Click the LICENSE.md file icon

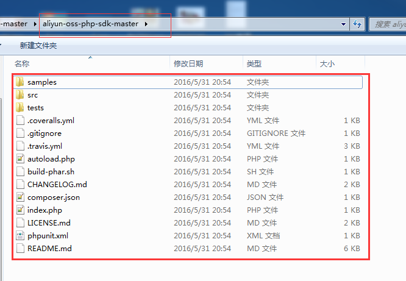20,223
